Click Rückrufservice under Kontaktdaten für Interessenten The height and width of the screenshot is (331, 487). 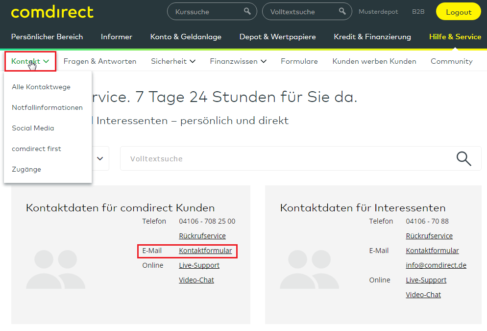click(429, 235)
